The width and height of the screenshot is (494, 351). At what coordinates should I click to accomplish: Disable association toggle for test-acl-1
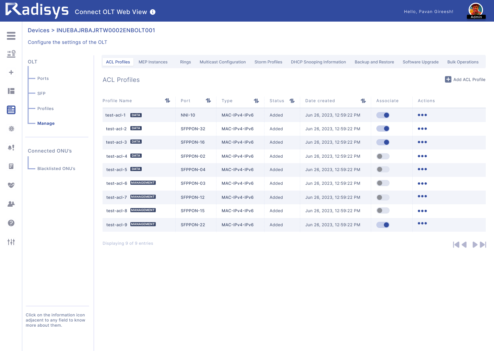pyautogui.click(x=383, y=115)
